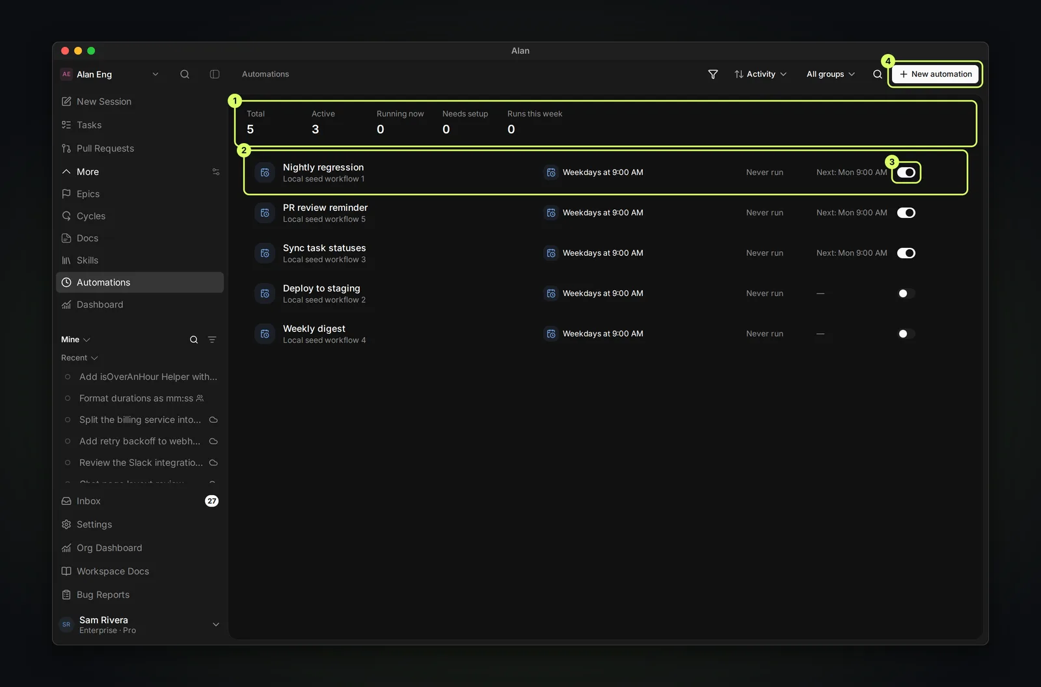Click the sidebar search magnifier icon
This screenshot has width=1041, height=687.
tap(185, 74)
